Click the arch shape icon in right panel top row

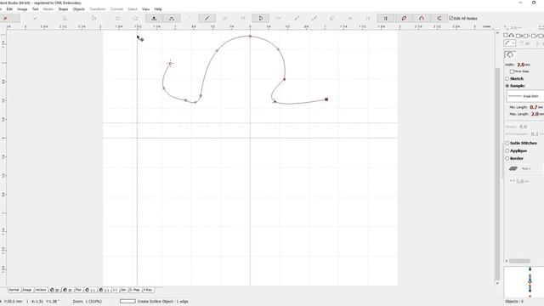[x=512, y=36]
